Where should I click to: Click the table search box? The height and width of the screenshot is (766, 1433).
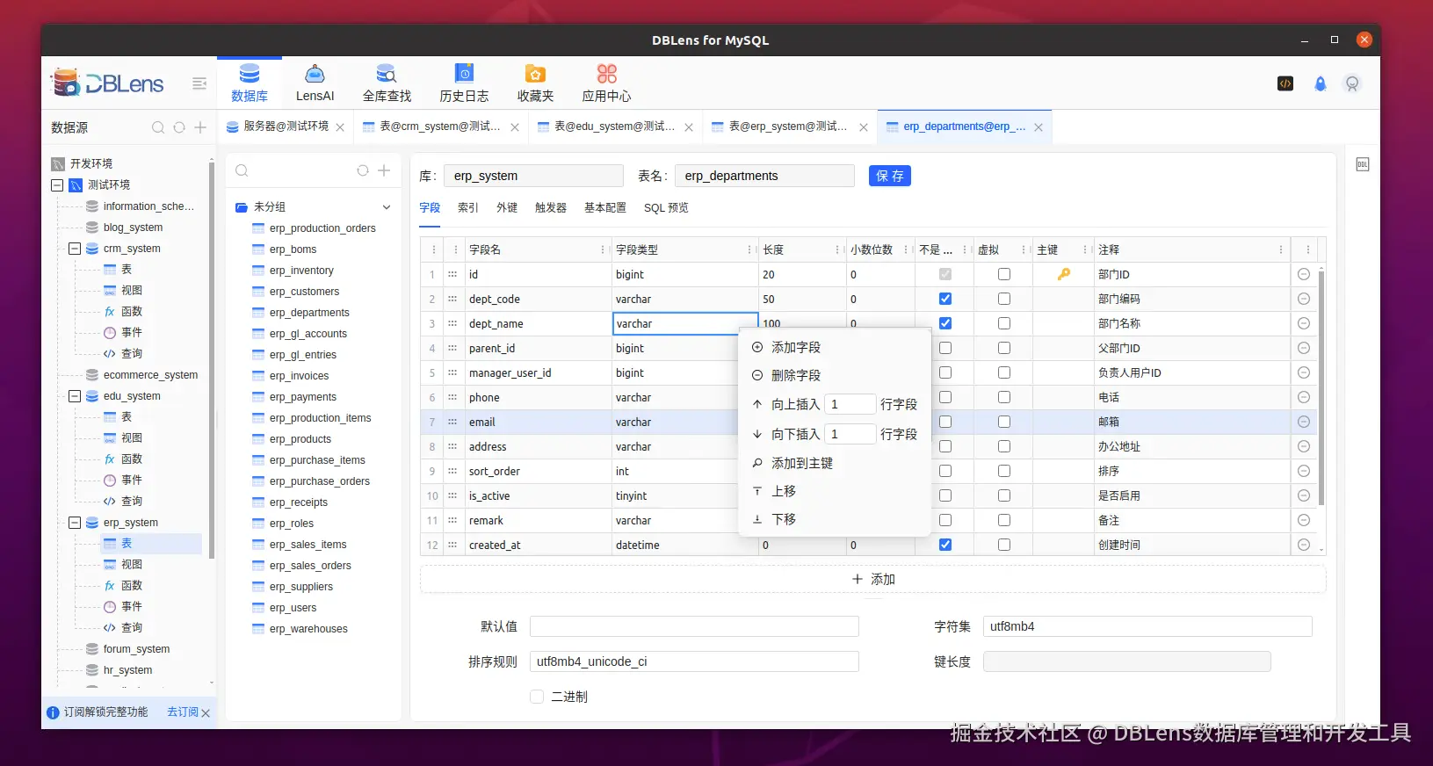click(290, 170)
